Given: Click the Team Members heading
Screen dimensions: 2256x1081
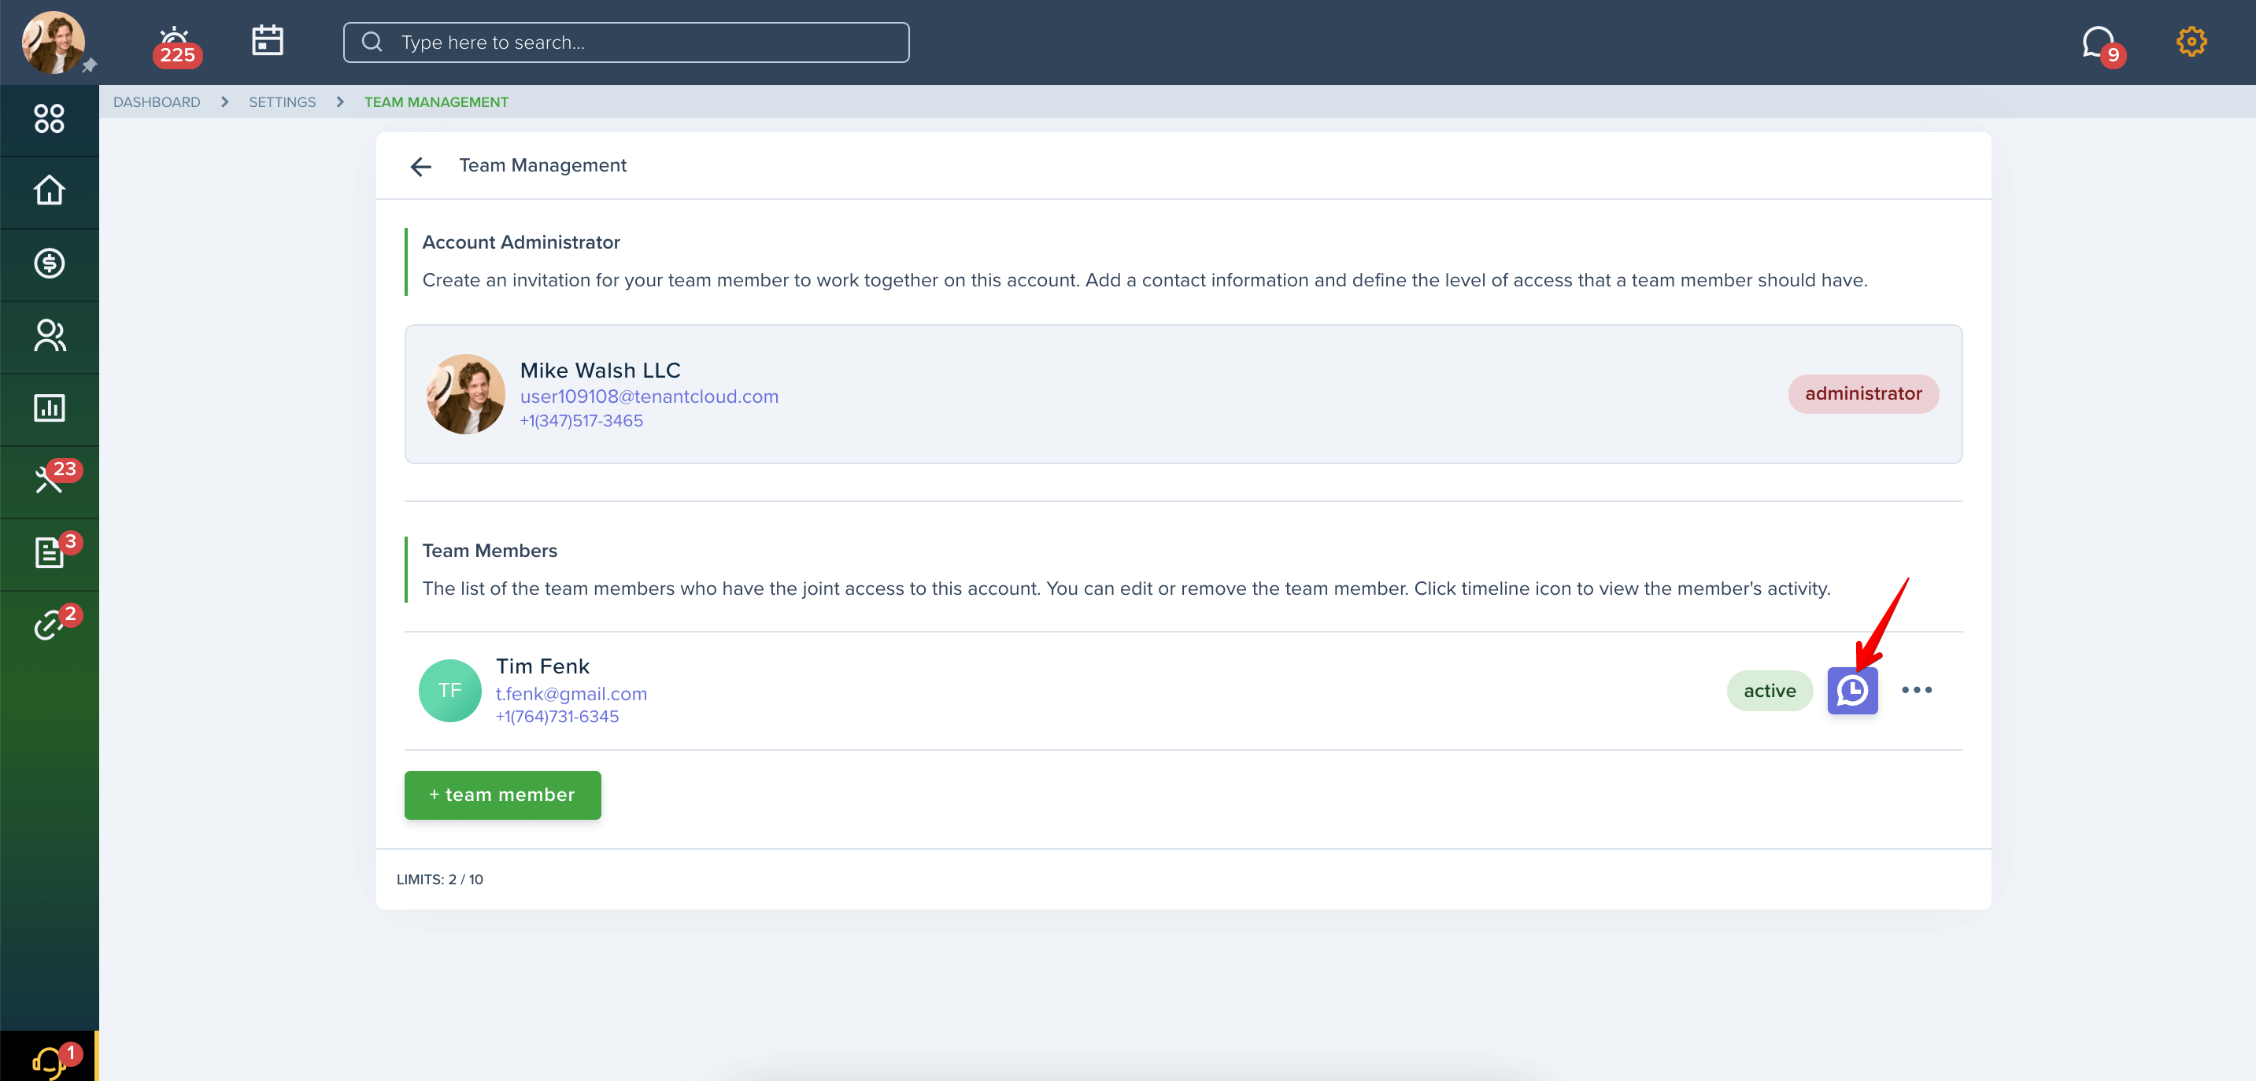Looking at the screenshot, I should tap(490, 551).
